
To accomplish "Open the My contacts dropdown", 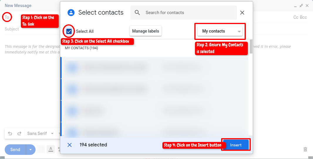I will pyautogui.click(x=220, y=31).
